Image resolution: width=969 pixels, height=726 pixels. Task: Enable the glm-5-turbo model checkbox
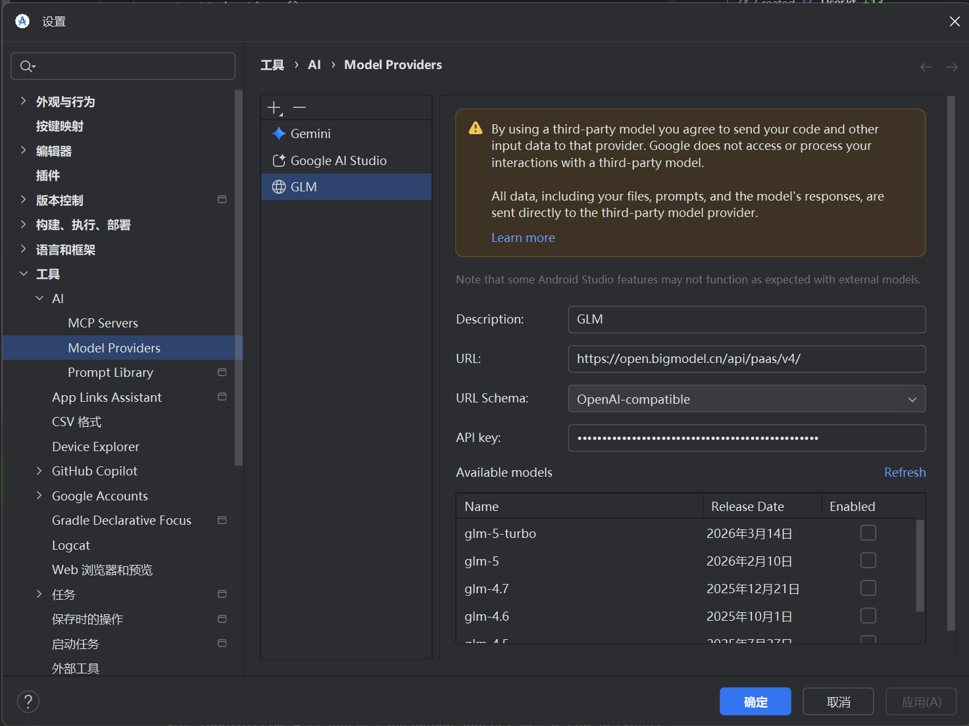[868, 533]
